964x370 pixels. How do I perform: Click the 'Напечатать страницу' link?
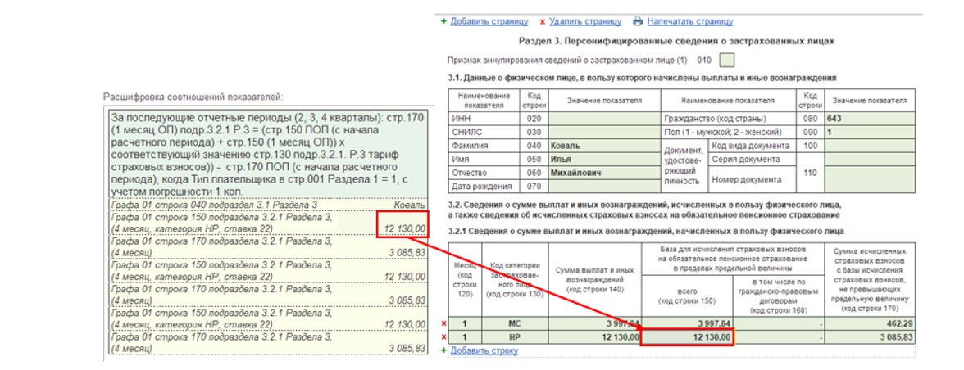point(690,21)
